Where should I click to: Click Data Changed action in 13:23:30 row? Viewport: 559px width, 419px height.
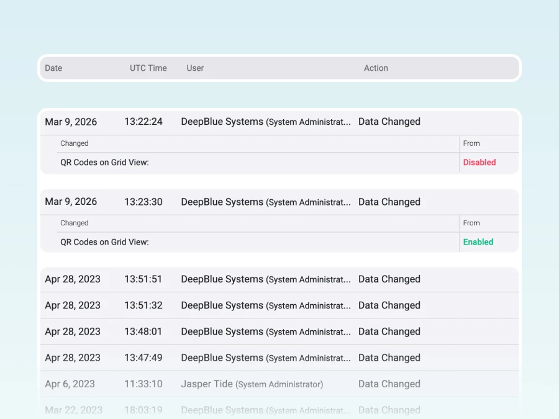tap(389, 202)
